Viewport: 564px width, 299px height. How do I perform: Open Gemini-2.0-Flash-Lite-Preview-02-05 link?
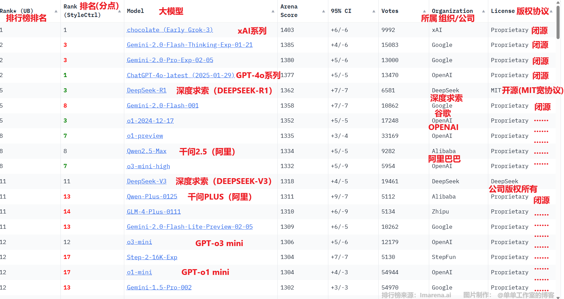pyautogui.click(x=189, y=227)
